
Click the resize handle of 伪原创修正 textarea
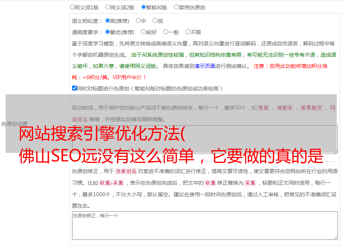pos(335,237)
